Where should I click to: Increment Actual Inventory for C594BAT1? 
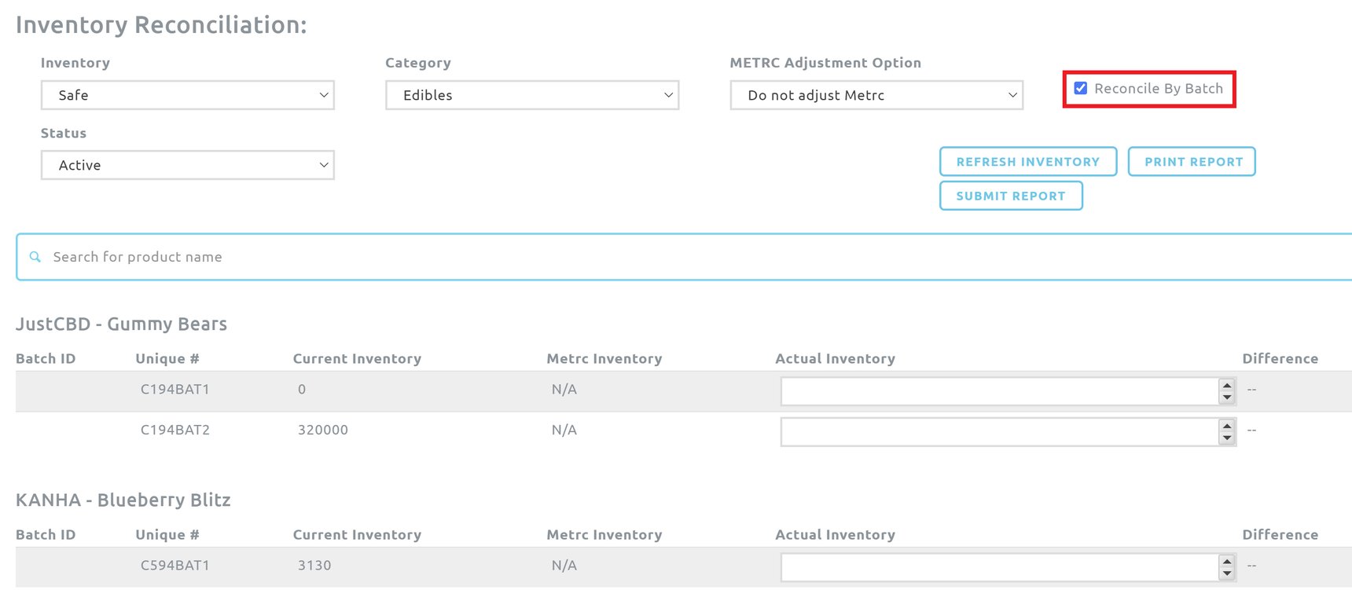tap(1227, 561)
